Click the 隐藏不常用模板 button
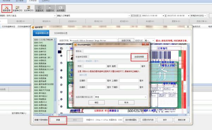The width and height of the screenshot is (212, 130). coord(41,120)
